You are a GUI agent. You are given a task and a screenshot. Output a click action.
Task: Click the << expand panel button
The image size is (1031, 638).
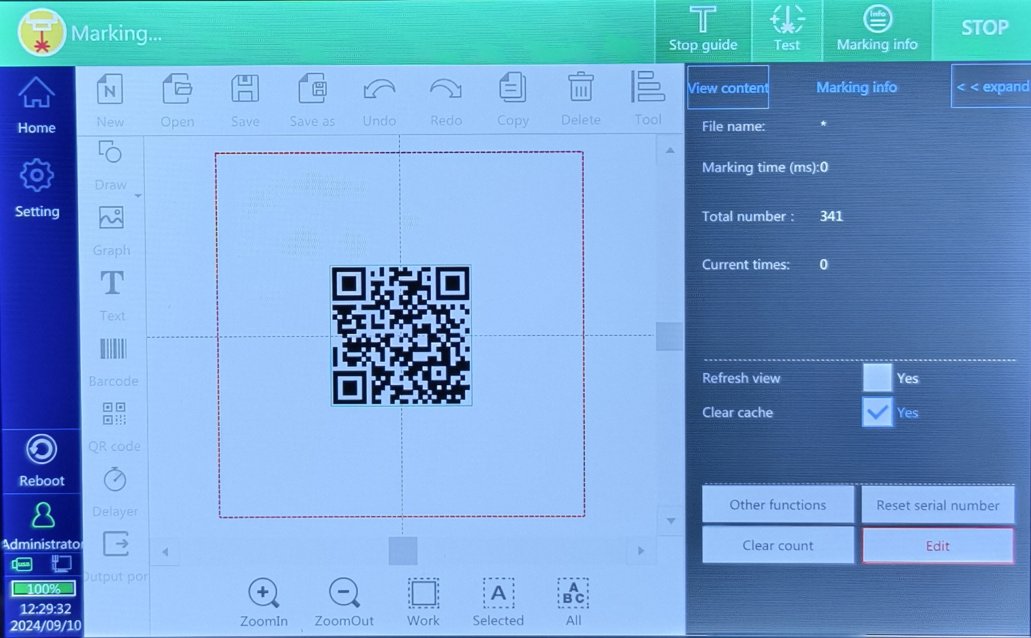point(991,87)
